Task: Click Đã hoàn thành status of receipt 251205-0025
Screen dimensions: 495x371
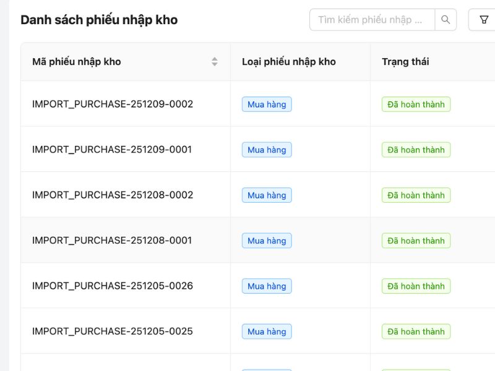Action: tap(416, 331)
